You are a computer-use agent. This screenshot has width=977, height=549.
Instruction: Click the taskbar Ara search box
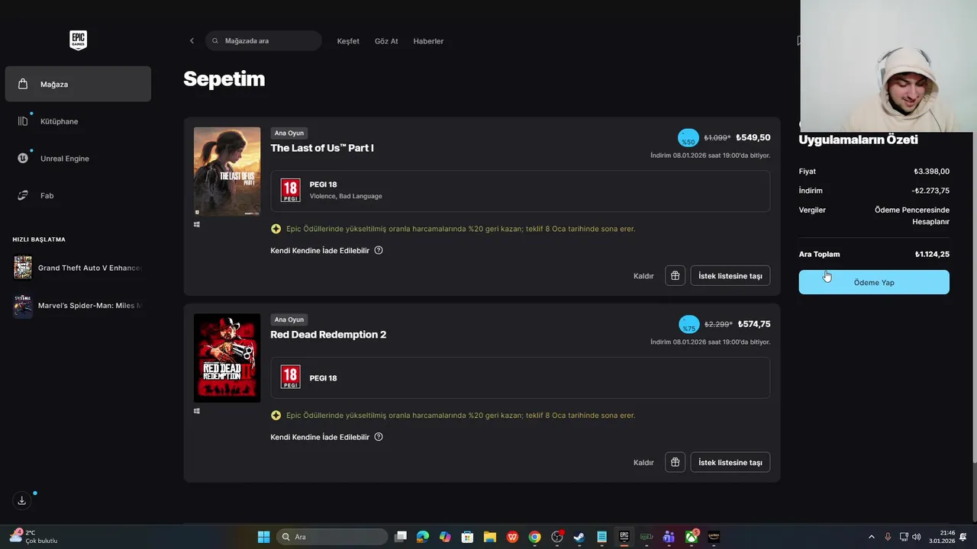click(332, 537)
